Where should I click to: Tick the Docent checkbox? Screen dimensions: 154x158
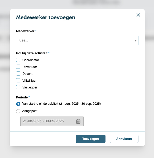tap(18, 73)
